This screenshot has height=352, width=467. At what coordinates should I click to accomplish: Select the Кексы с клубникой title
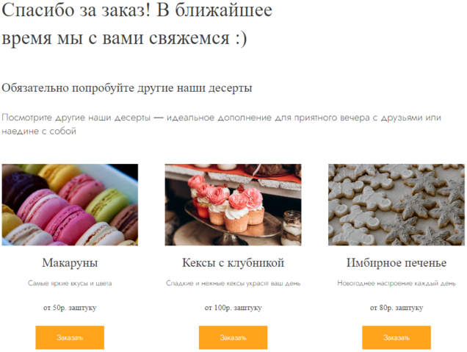[x=233, y=263]
